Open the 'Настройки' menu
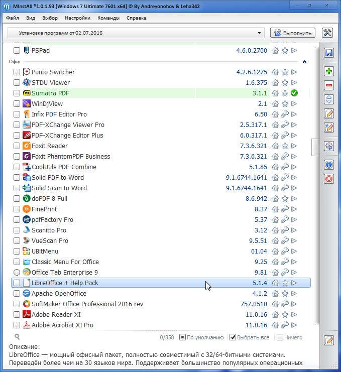 point(78,18)
